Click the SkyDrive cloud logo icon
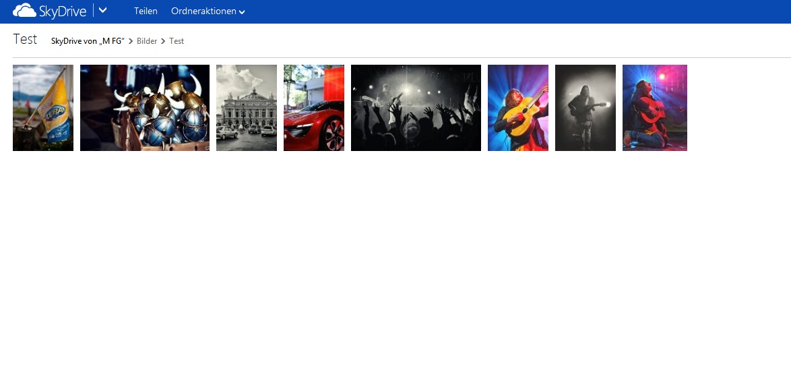The image size is (791, 391). click(x=24, y=11)
